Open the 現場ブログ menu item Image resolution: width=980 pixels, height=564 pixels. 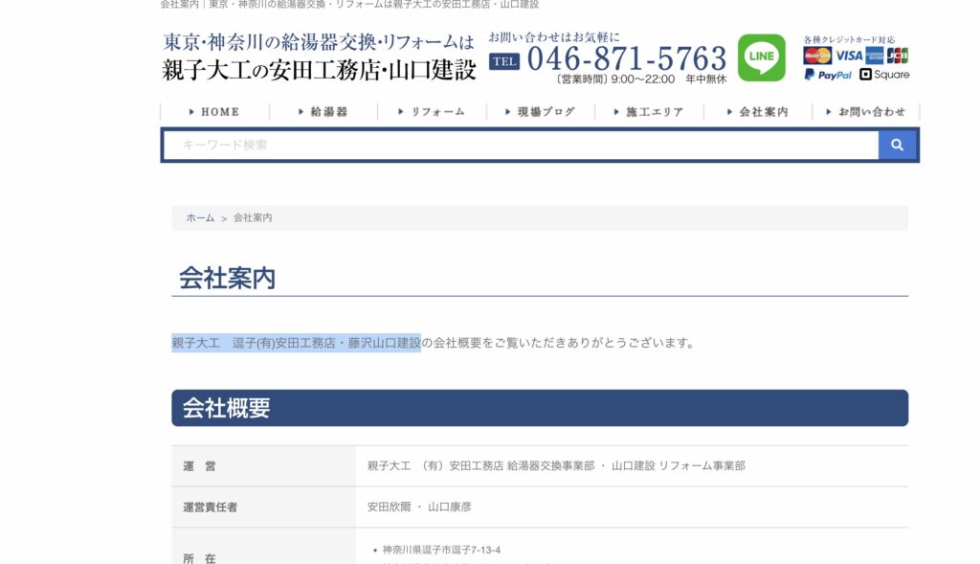click(x=540, y=112)
